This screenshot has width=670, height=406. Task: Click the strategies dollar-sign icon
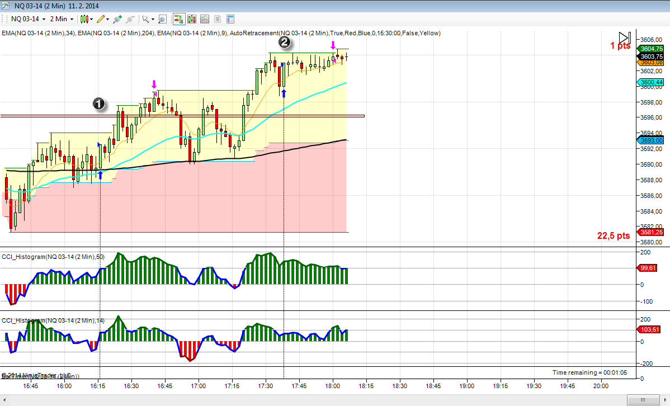tap(218, 19)
